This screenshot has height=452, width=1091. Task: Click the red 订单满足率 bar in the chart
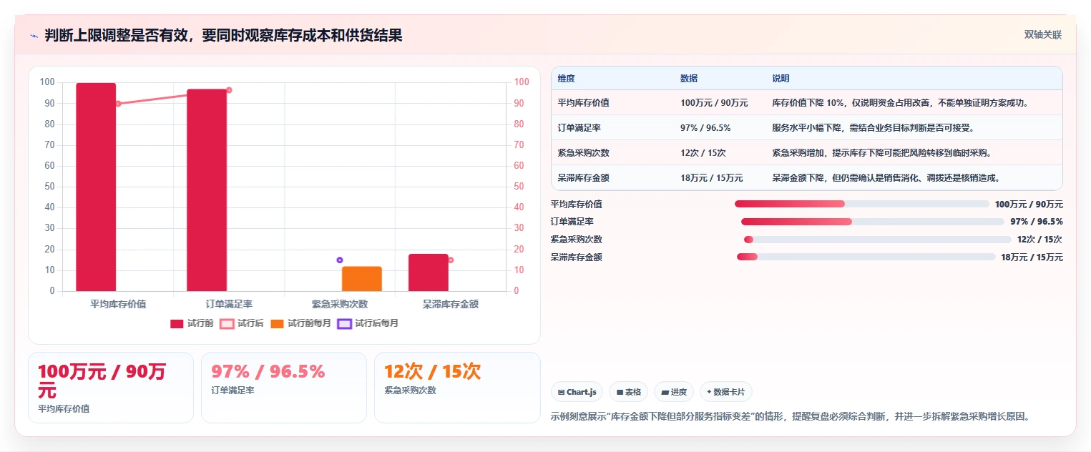pyautogui.click(x=207, y=190)
